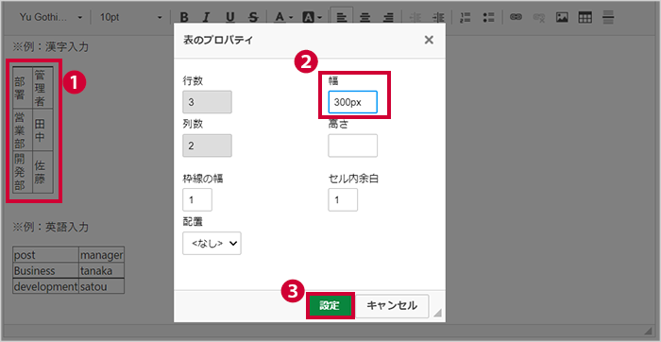Insert an image via the toolbar icon

562,17
